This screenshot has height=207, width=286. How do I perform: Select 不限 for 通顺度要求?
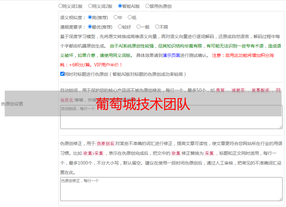click(157, 27)
